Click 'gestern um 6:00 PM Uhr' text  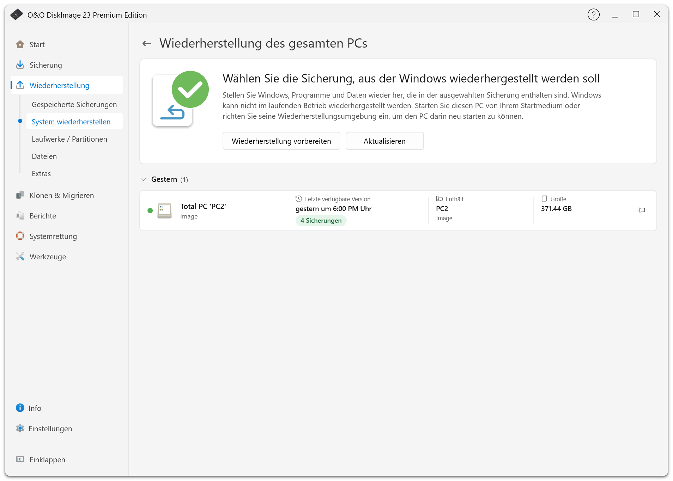(334, 209)
